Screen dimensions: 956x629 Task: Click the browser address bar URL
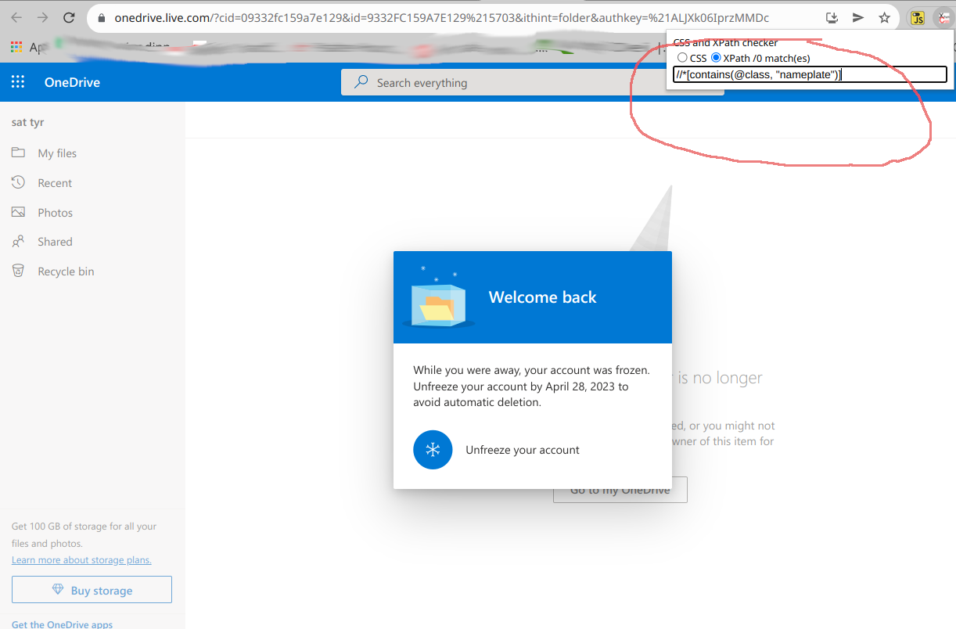441,17
